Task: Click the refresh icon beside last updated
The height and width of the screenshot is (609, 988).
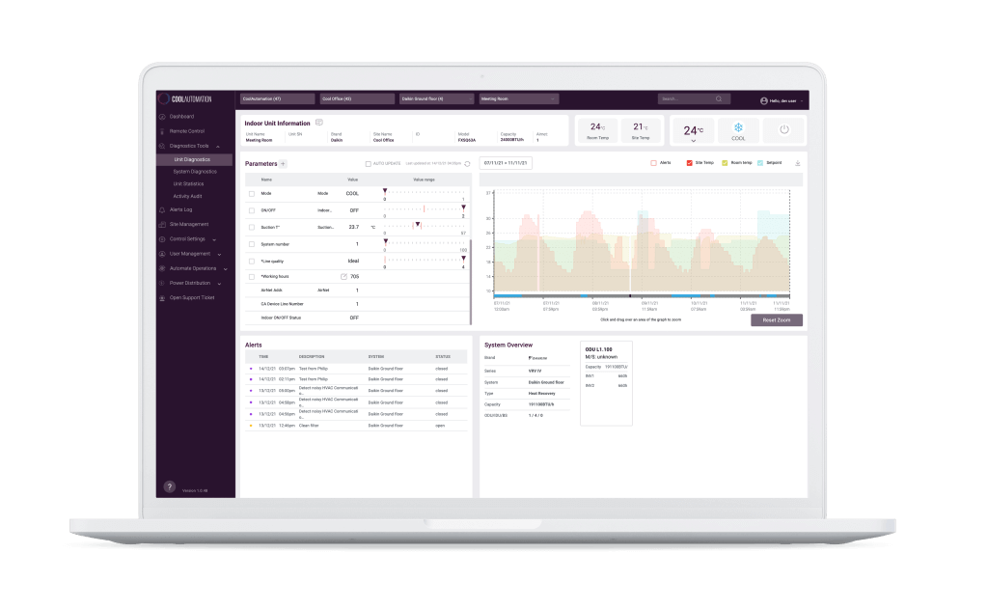Action: 468,164
